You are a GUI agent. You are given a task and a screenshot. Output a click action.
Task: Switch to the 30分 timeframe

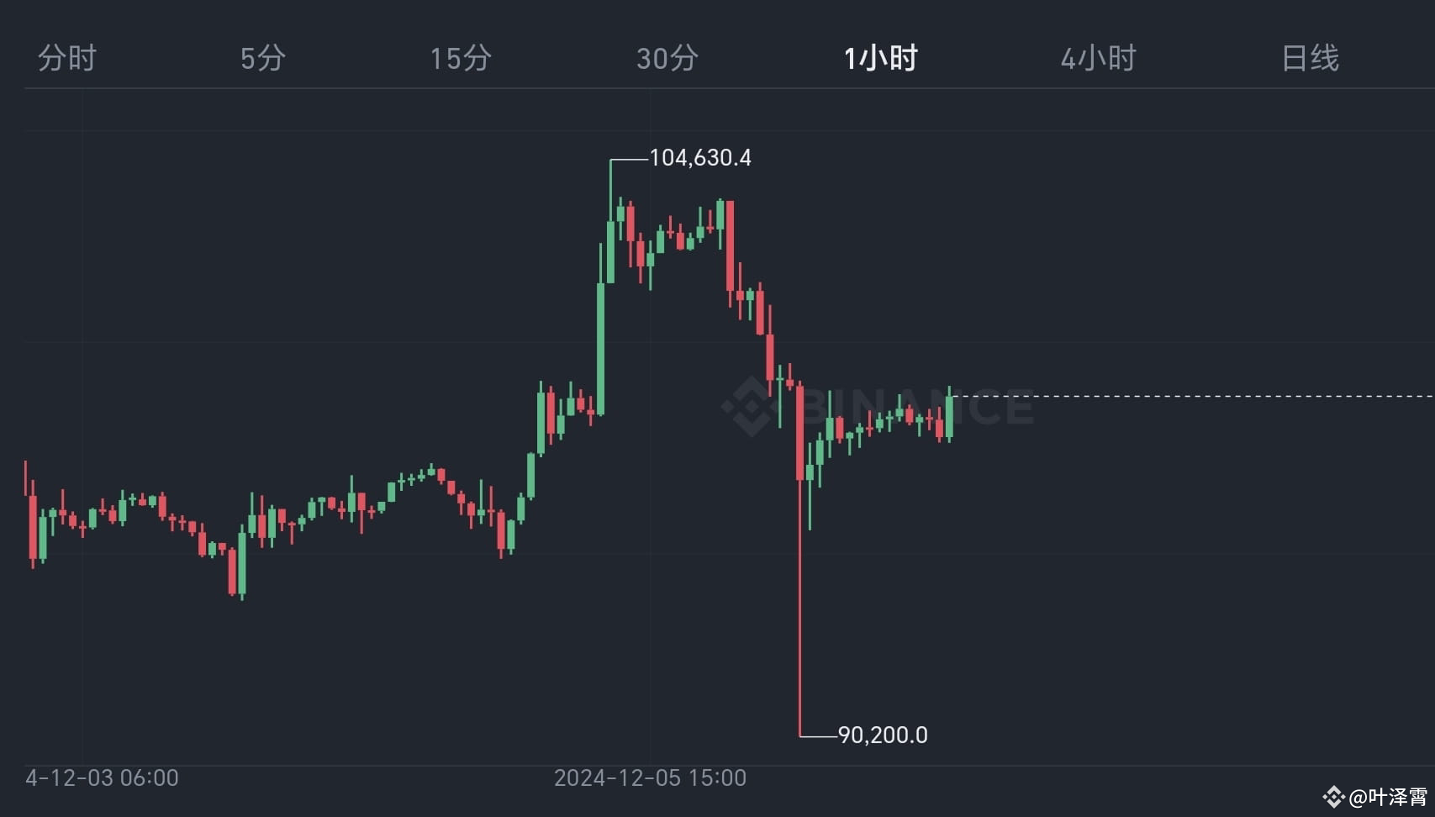[667, 58]
